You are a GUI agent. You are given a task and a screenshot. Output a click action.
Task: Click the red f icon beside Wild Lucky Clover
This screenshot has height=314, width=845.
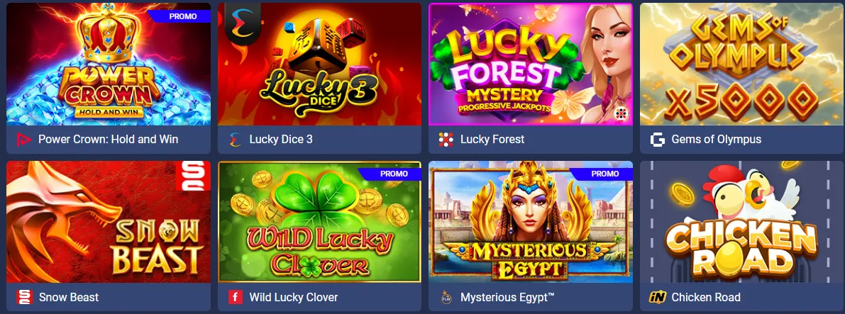click(235, 297)
